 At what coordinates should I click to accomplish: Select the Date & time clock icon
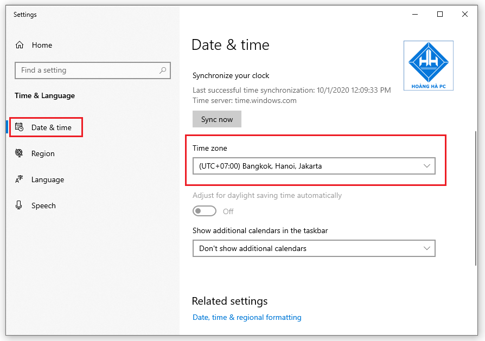click(20, 127)
